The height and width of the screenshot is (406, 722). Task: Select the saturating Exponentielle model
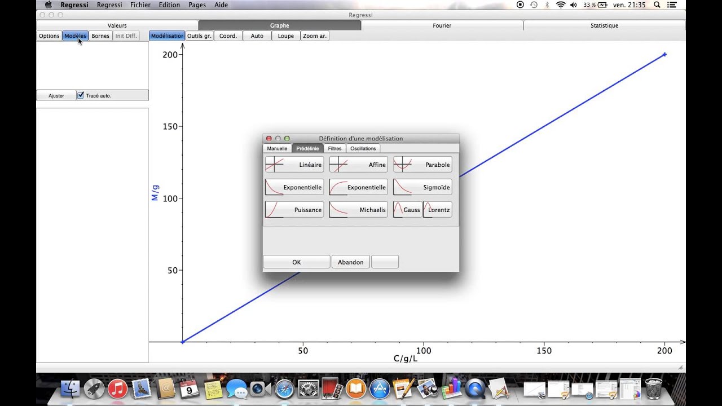tap(358, 187)
